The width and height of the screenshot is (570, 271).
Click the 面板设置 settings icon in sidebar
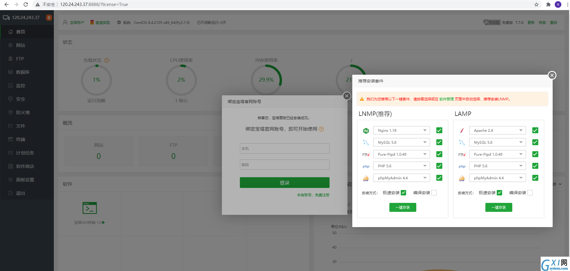click(10, 180)
